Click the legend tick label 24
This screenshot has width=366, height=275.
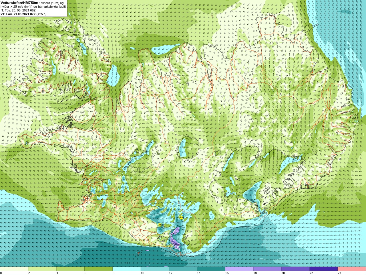pyautogui.click(x=339, y=273)
